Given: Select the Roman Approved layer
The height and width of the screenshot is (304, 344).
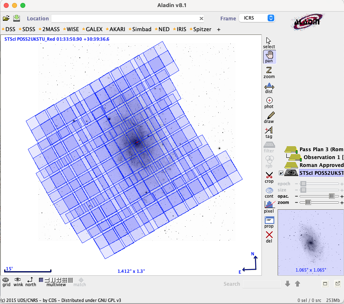Looking at the screenshot, I should point(322,165).
